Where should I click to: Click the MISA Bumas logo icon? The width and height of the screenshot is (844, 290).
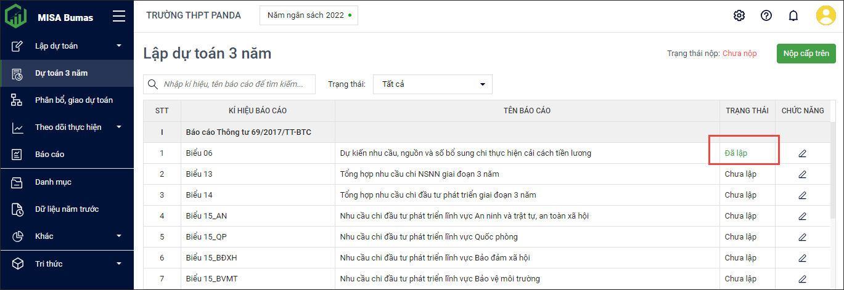coord(16,17)
